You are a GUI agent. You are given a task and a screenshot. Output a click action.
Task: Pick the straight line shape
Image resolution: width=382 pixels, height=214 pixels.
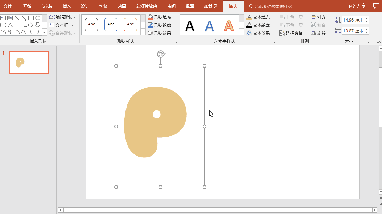[x=17, y=18]
